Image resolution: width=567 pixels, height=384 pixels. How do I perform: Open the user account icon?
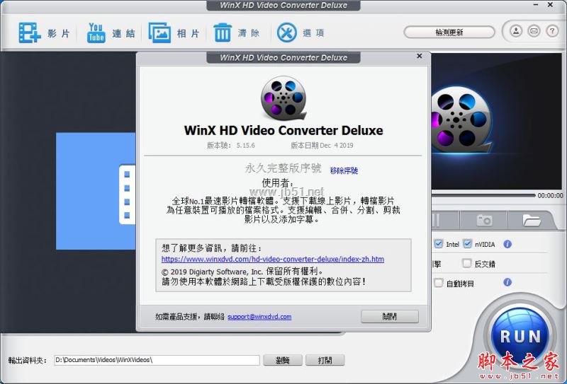(x=516, y=31)
